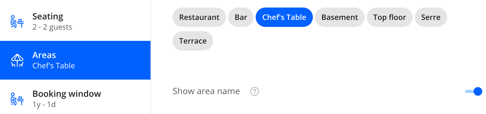Click the Areas umbrella table icon

[17, 60]
